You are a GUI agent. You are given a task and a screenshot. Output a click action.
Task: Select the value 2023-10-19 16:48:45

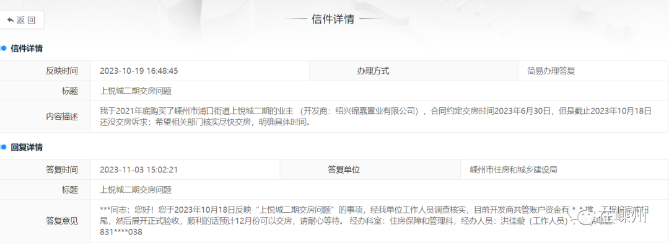click(139, 71)
